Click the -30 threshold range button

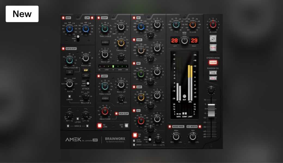69,72
